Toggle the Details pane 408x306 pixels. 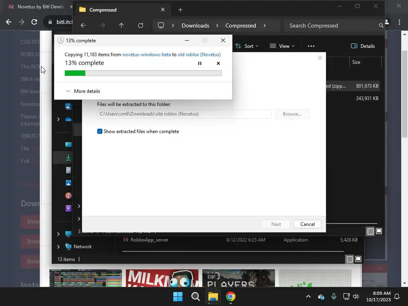coord(363,46)
